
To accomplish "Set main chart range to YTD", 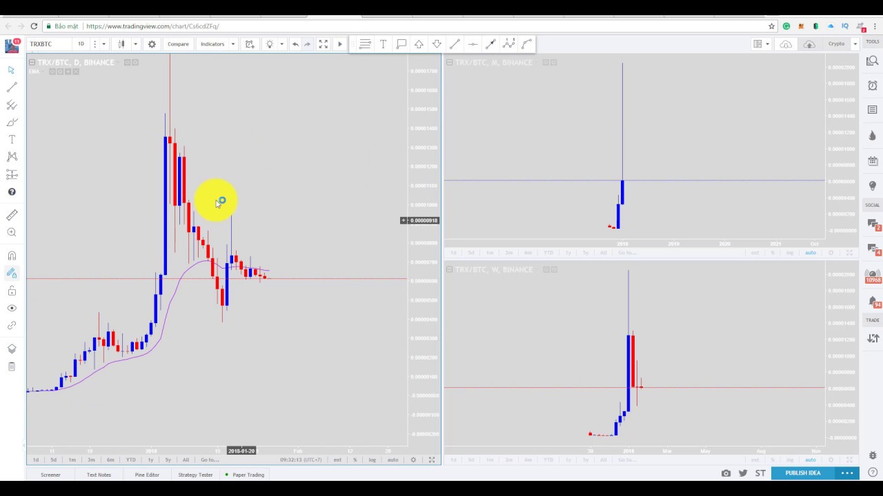I will coord(130,459).
